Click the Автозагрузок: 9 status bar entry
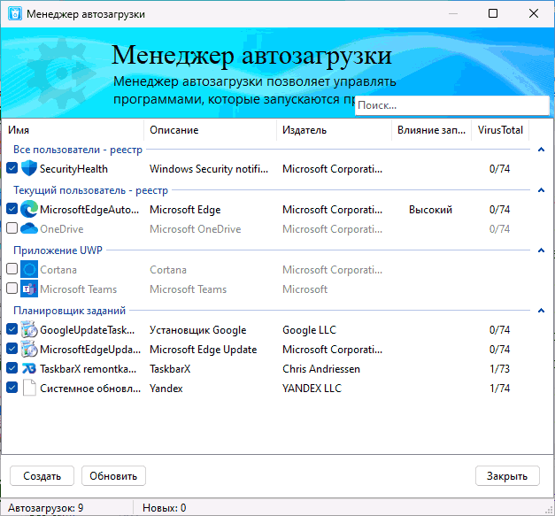 coord(46,508)
